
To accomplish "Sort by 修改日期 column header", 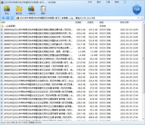I will 124,22.
